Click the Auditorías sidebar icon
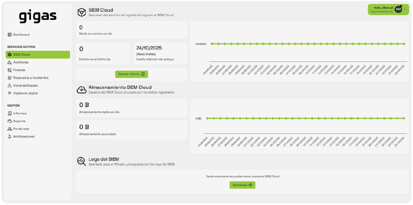Viewport: 413px width, 205px height. point(10,62)
